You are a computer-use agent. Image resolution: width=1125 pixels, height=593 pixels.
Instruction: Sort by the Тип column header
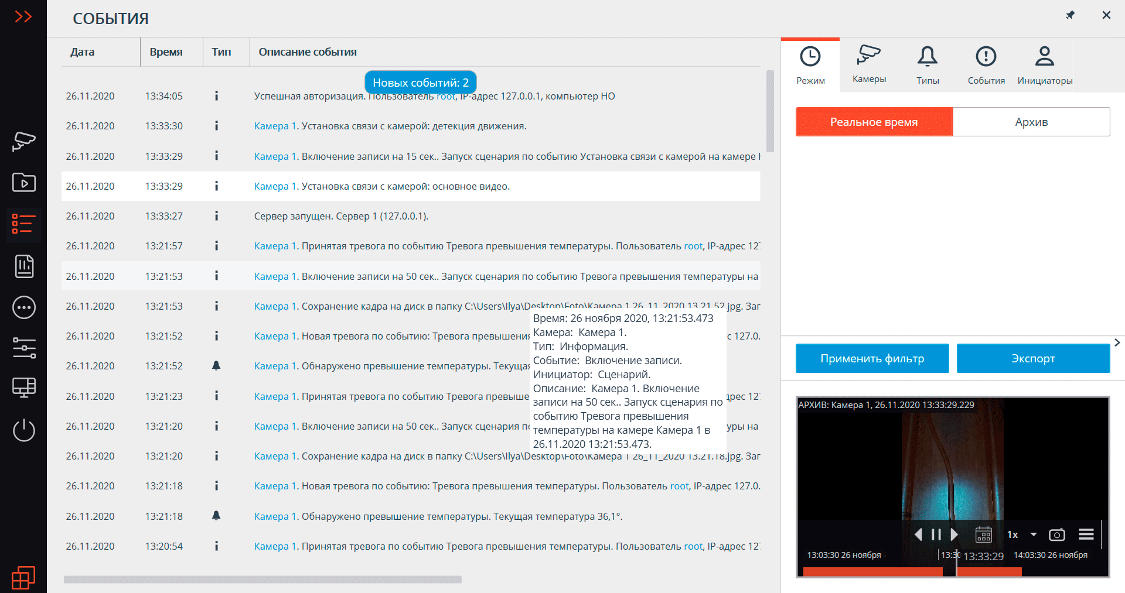[x=221, y=52]
